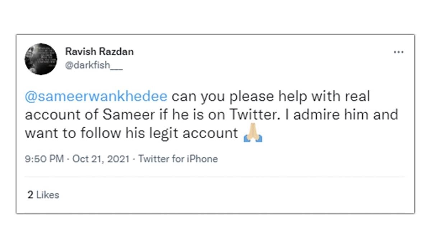This screenshot has height=248, width=431.
Task: Click the Oct 21, 2021 date
Action: click(101, 159)
